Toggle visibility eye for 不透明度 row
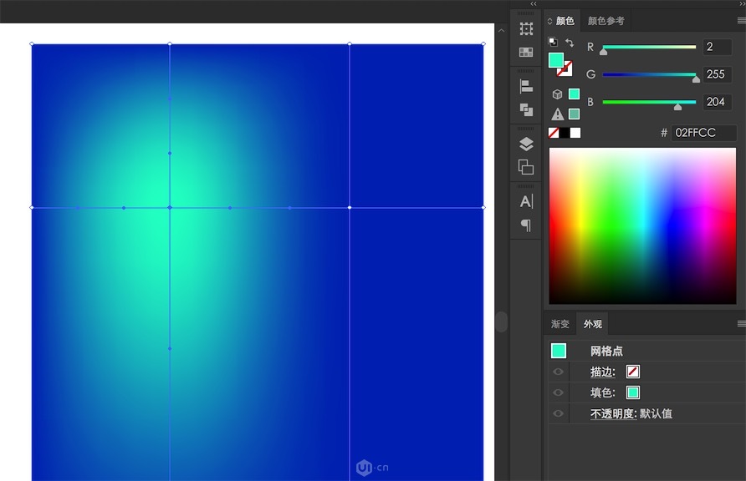Viewport: 746px width, 481px height. pos(558,413)
